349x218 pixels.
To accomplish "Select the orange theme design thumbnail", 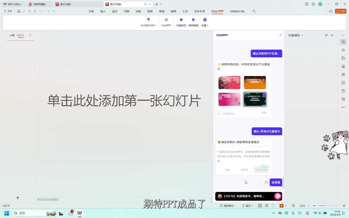I will [x=255, y=82].
